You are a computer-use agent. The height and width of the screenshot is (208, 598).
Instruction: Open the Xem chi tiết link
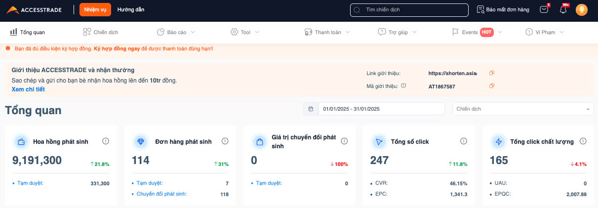pos(28,89)
